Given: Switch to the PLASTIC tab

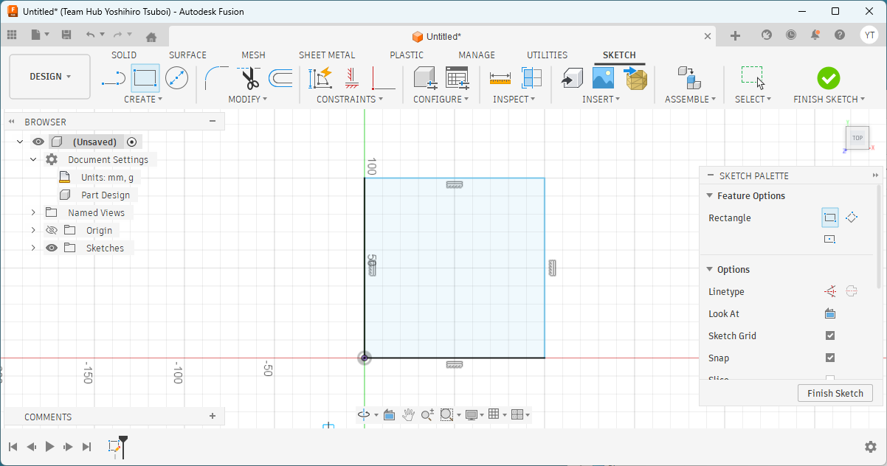Looking at the screenshot, I should coord(407,55).
